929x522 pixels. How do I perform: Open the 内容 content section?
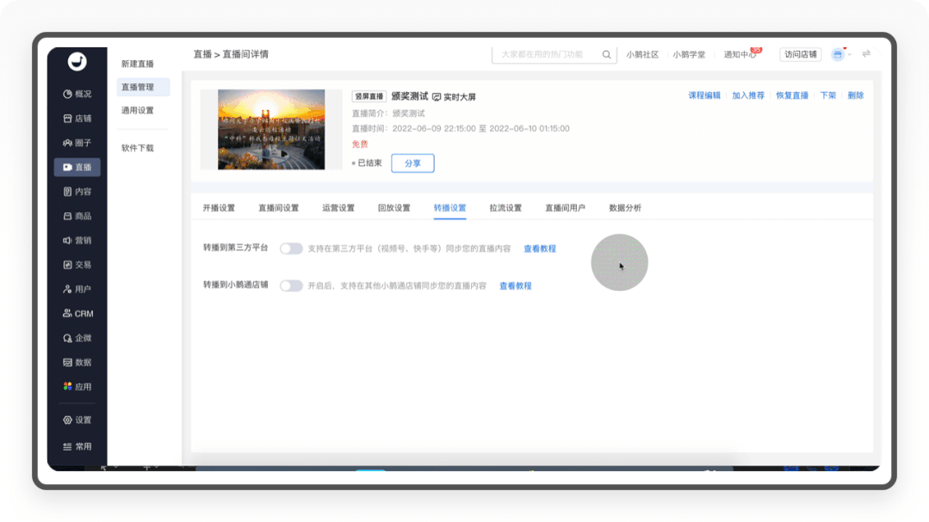(x=77, y=192)
